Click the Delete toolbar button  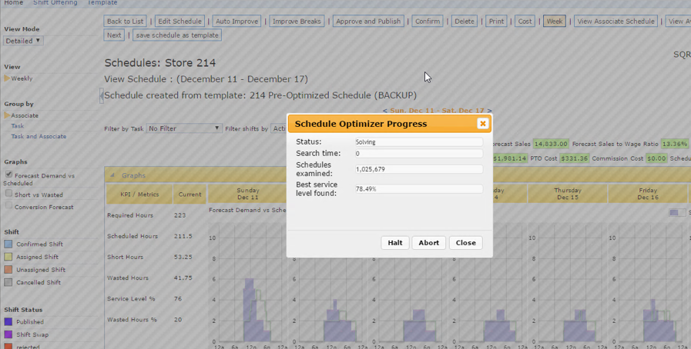click(464, 21)
